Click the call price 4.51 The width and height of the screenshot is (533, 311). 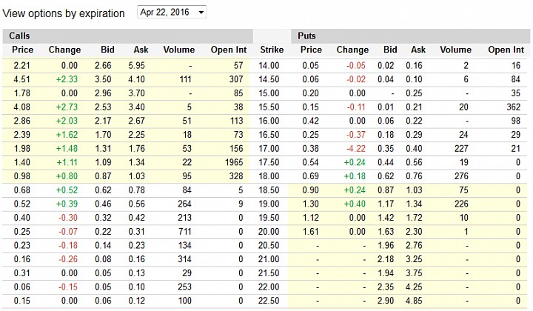tap(21, 79)
